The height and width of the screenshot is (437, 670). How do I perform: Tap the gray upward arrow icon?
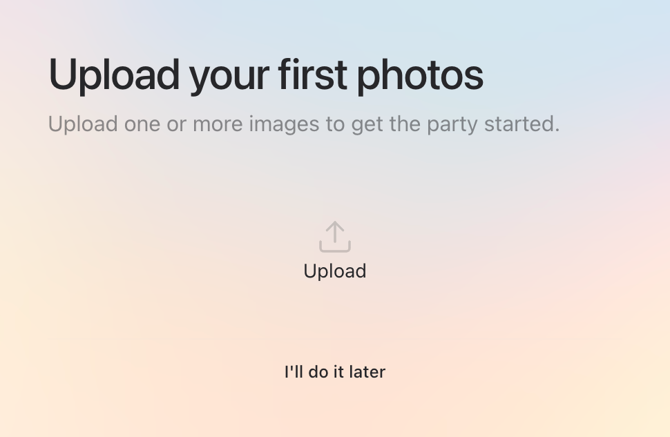click(x=335, y=237)
